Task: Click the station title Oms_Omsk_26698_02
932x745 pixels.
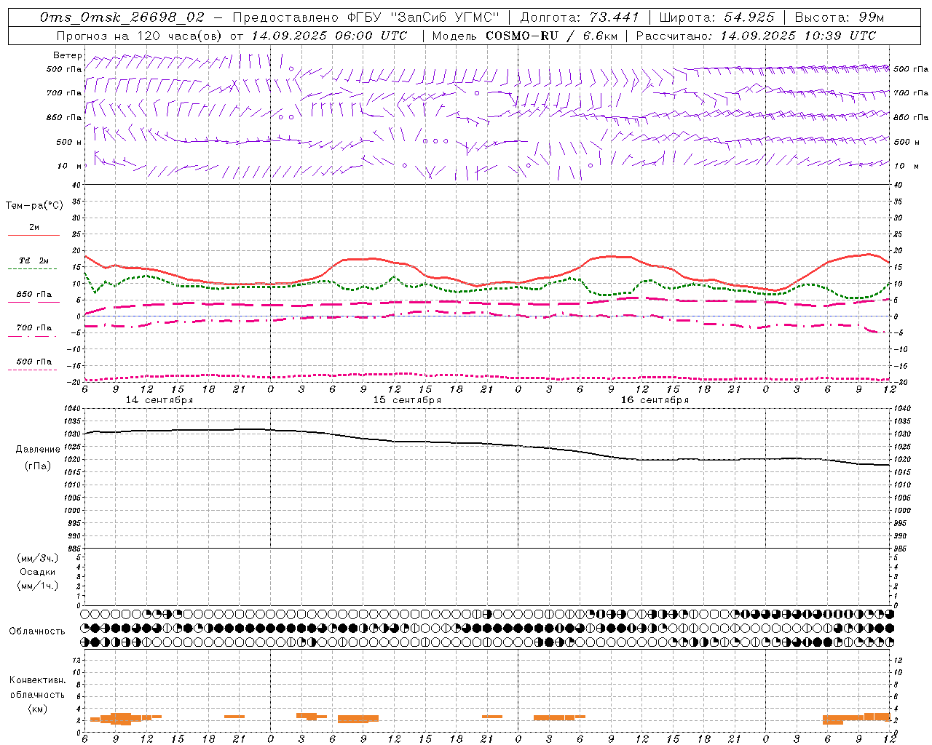Action: pyautogui.click(x=122, y=17)
